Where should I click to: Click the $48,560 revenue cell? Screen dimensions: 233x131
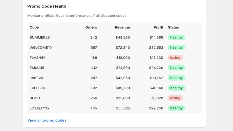click(123, 38)
